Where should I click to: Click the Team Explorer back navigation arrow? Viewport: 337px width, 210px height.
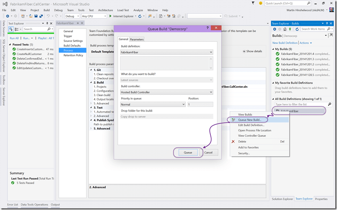pyautogui.click(x=275, y=29)
